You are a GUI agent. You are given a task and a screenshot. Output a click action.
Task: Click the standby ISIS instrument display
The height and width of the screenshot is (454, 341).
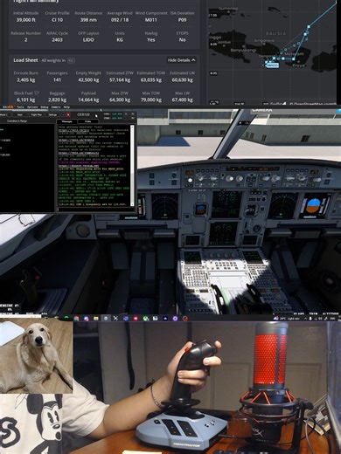coord(200,210)
